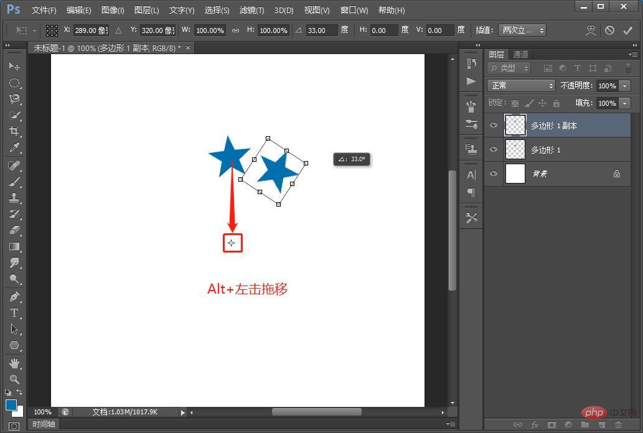Select the Path Selection tool
Viewport: 643px width, 433px height.
(x=14, y=329)
